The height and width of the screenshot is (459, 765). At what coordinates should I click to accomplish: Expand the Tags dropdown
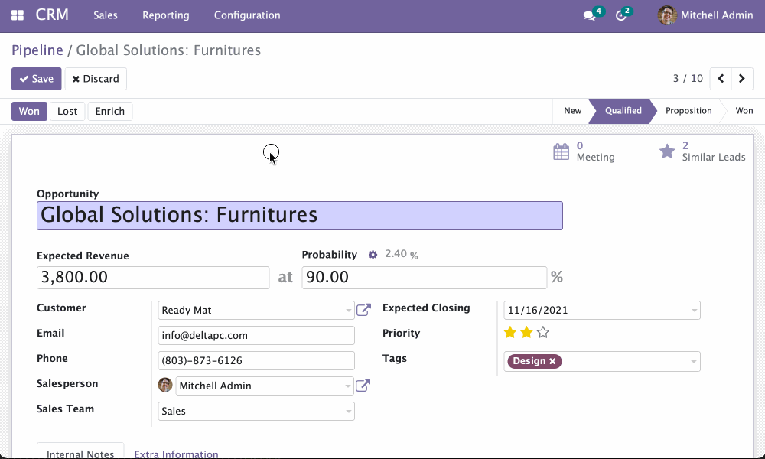click(693, 360)
